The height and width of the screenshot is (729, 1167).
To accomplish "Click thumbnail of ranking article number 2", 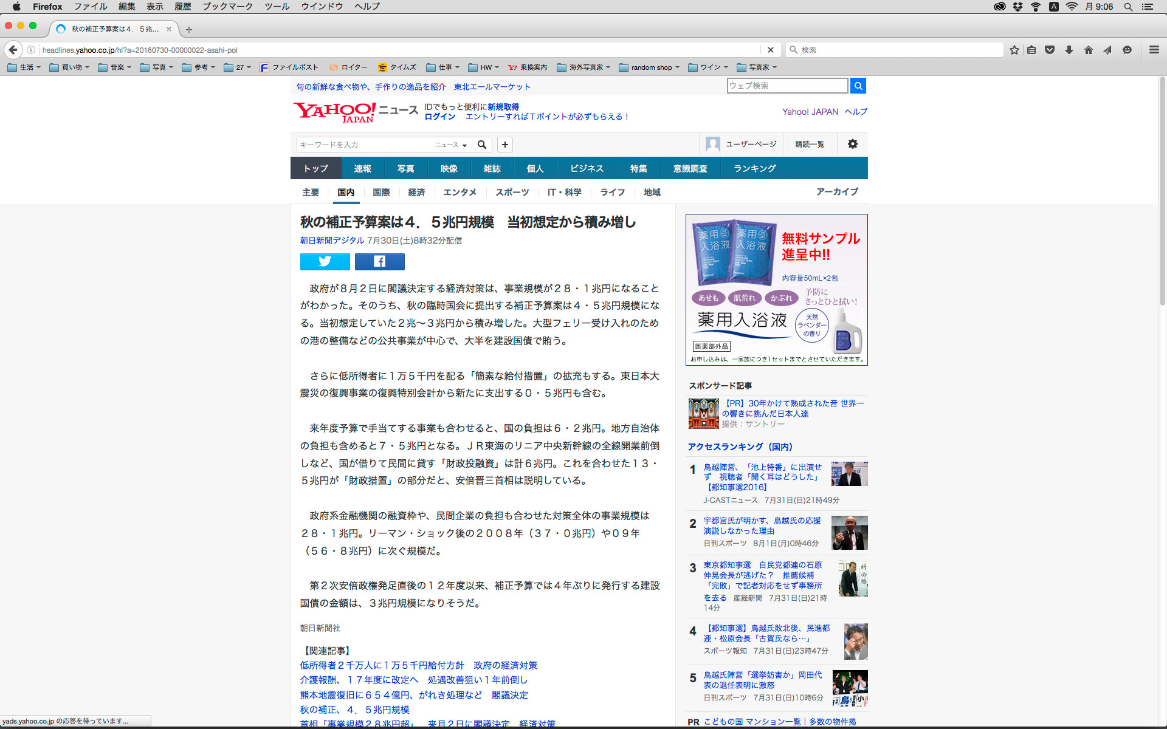I will click(849, 533).
